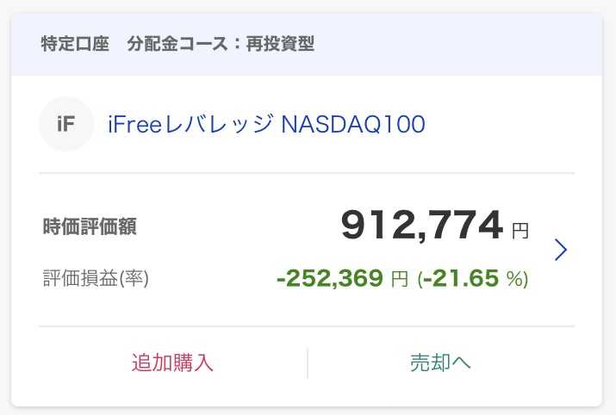Click the 円 unit after -252,369

coord(400,279)
